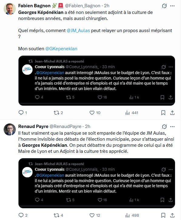Like Renaud Payre's tweet
The height and width of the screenshot is (220, 185).
tap(92, 215)
